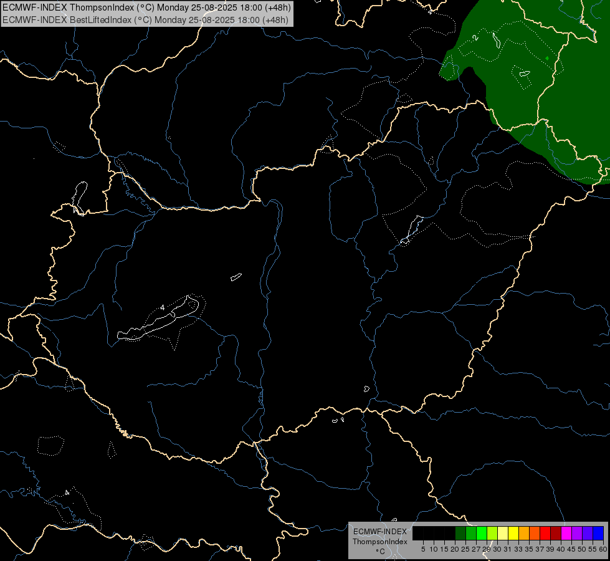
Task: Click the red 37–39 legend swatch
Action: pyautogui.click(x=545, y=533)
